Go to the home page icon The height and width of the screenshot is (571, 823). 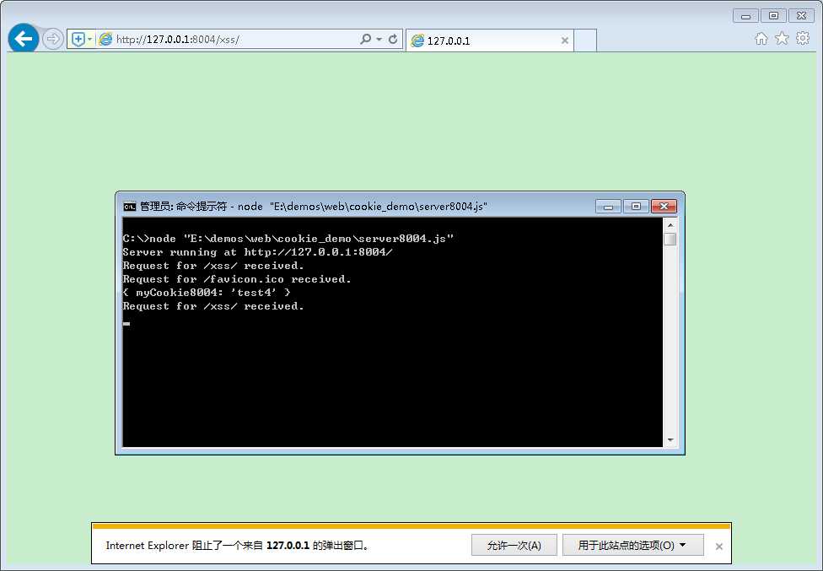click(x=761, y=38)
